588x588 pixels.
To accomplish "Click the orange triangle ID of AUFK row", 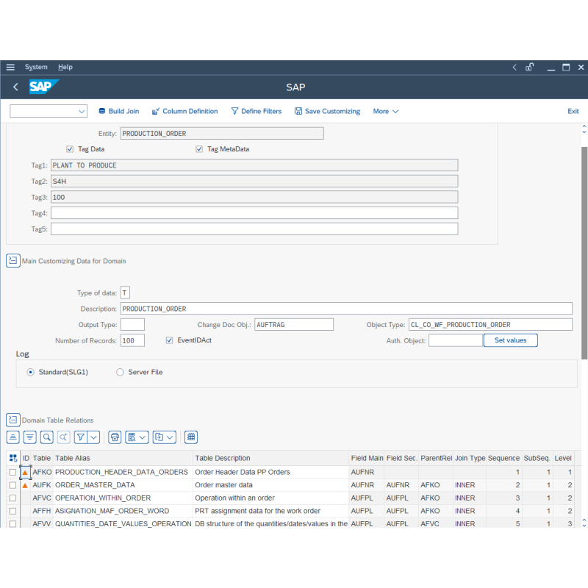I will click(25, 485).
